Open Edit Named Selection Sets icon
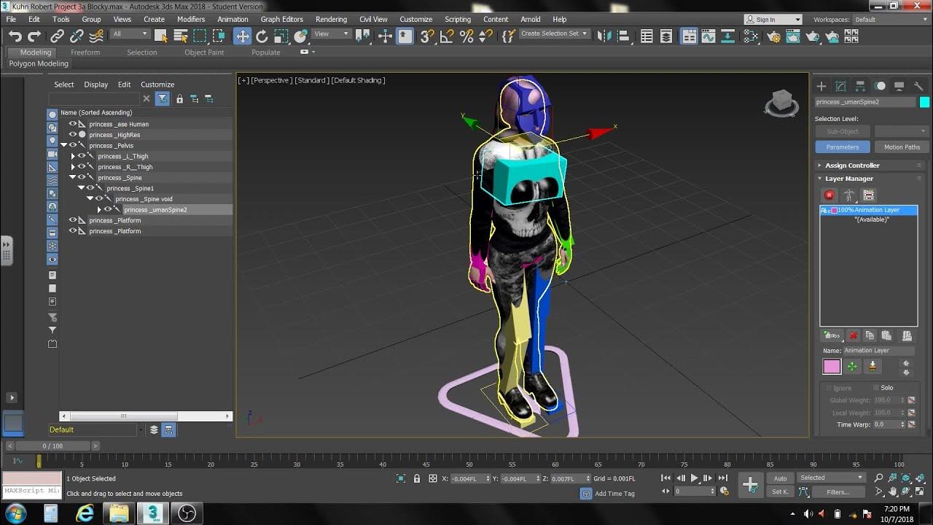Image resolution: width=933 pixels, height=525 pixels. (x=508, y=36)
